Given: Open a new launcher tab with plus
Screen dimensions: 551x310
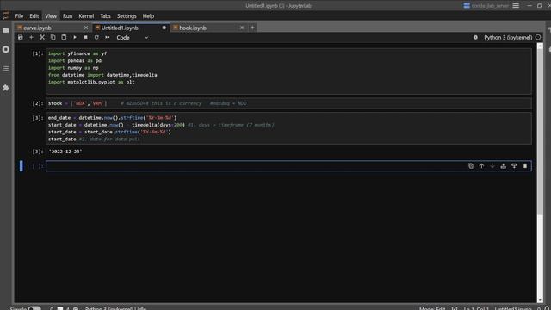Looking at the screenshot, I should point(252,28).
